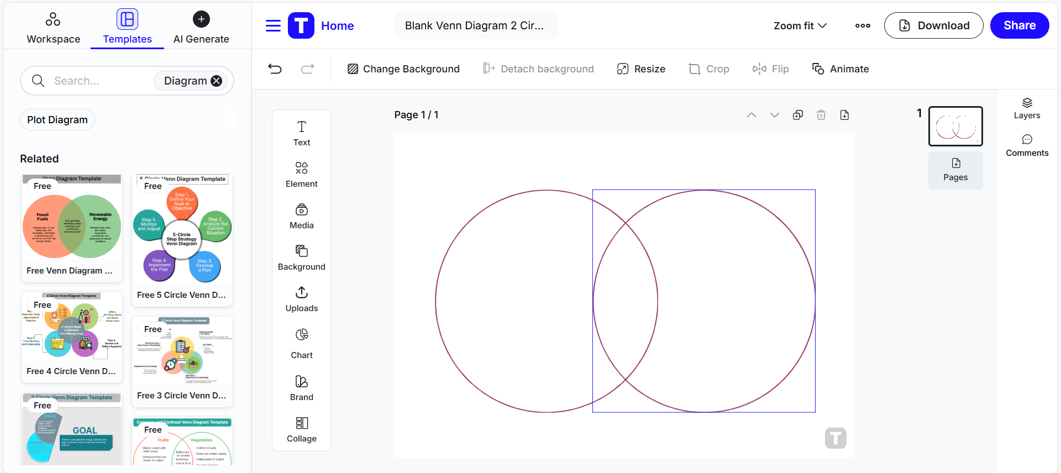This screenshot has height=473, width=1061.
Task: Switch to the Templates tab
Action: pyautogui.click(x=127, y=28)
